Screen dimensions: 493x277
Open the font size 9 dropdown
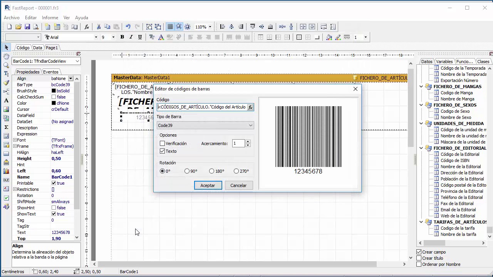[113, 37]
